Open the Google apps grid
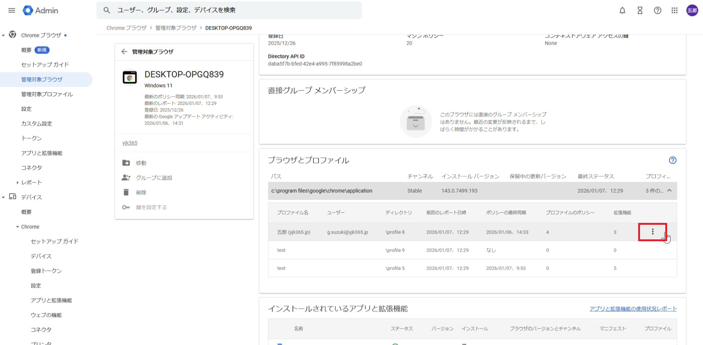703x345 pixels. tap(674, 10)
